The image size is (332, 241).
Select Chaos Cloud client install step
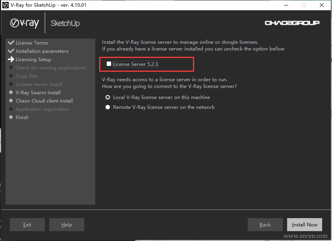[x=44, y=101]
